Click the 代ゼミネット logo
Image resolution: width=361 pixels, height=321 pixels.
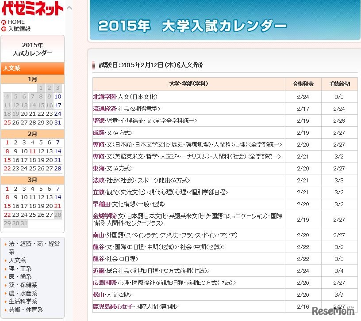coord(32,9)
